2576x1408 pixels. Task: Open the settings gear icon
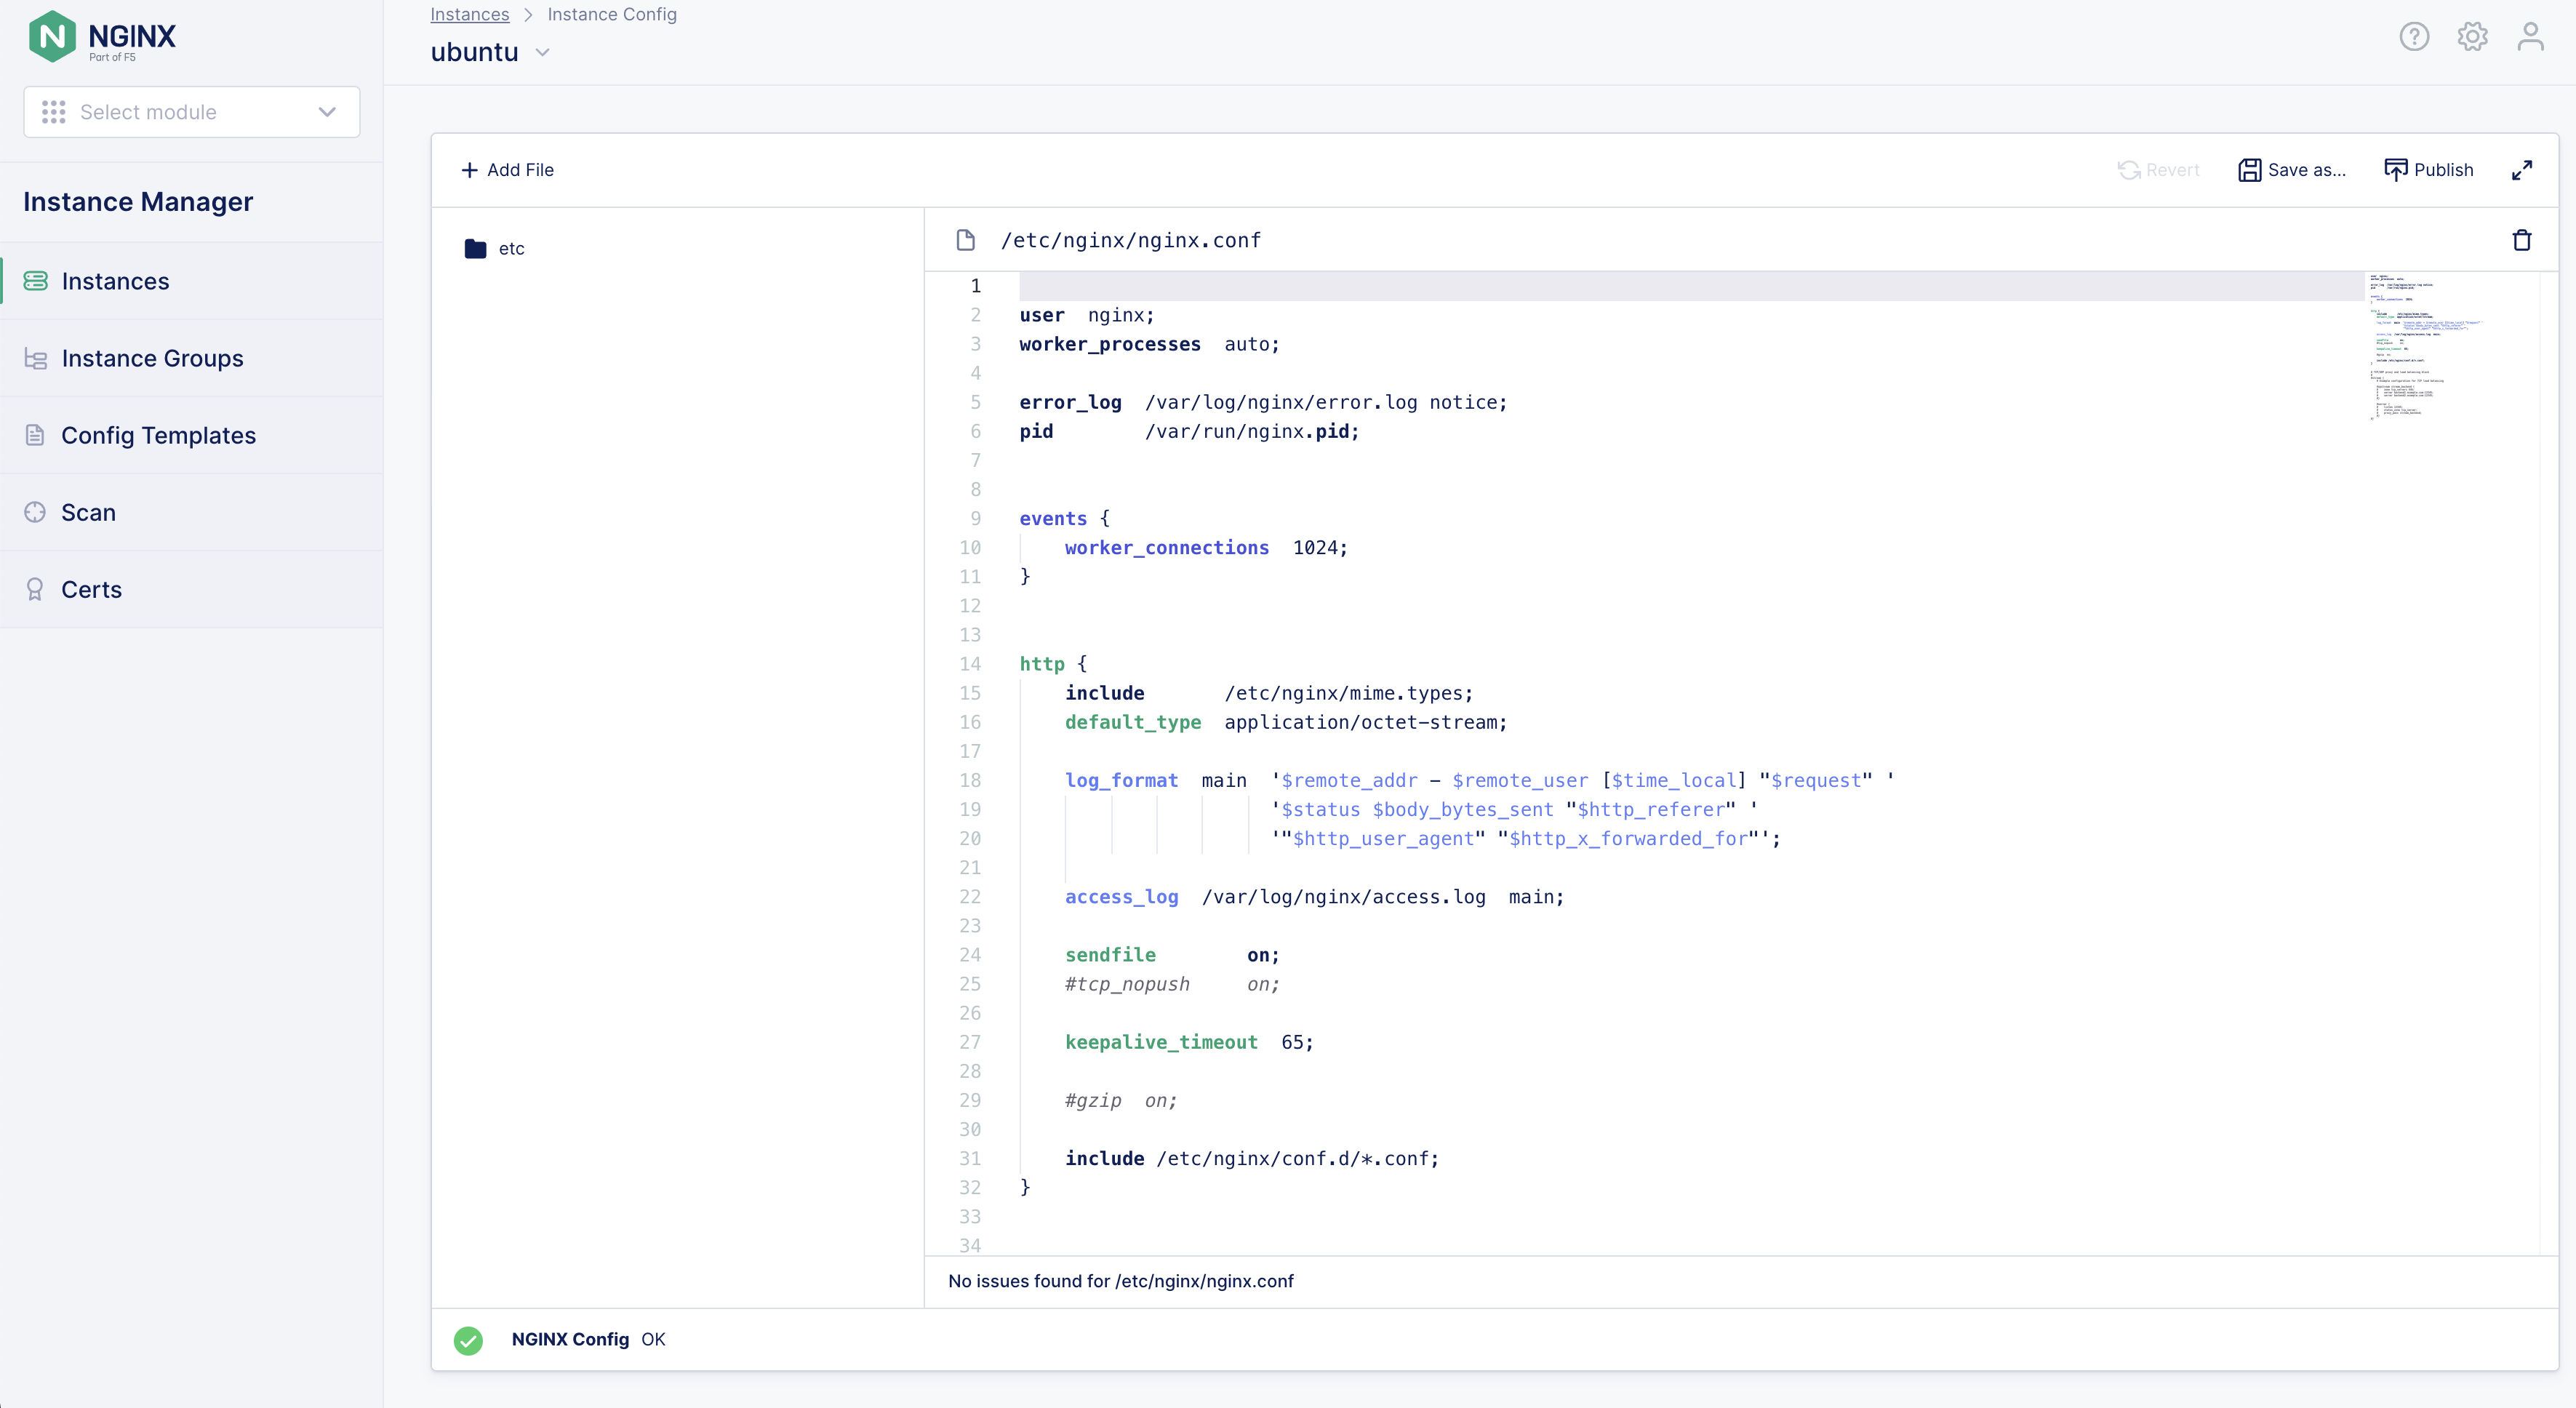(2472, 37)
